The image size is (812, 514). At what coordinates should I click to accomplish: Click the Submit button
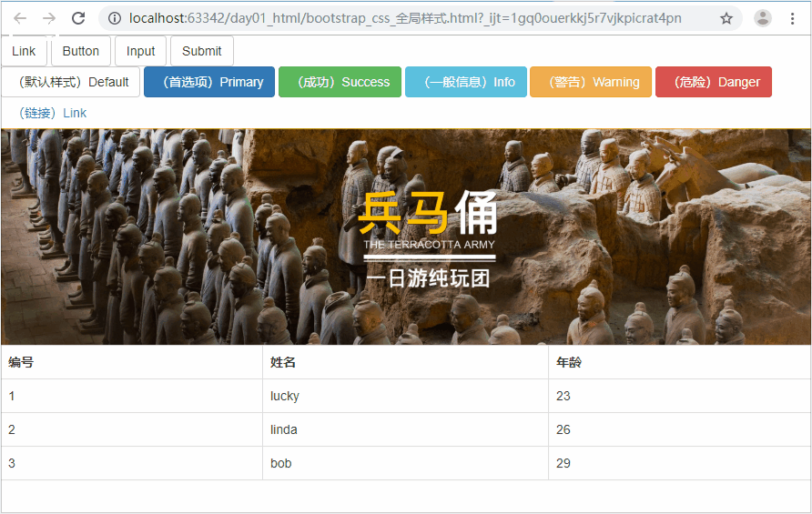coord(202,51)
